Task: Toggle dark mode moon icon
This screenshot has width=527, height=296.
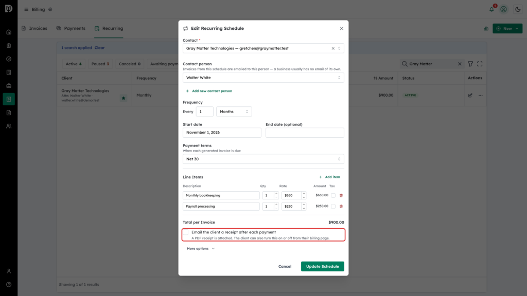Action: pyautogui.click(x=518, y=9)
